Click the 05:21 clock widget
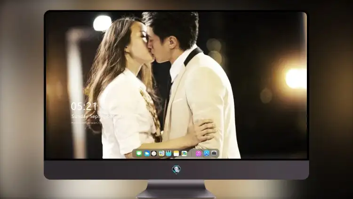Image resolution: width=353 pixels, height=199 pixels. coord(84,106)
